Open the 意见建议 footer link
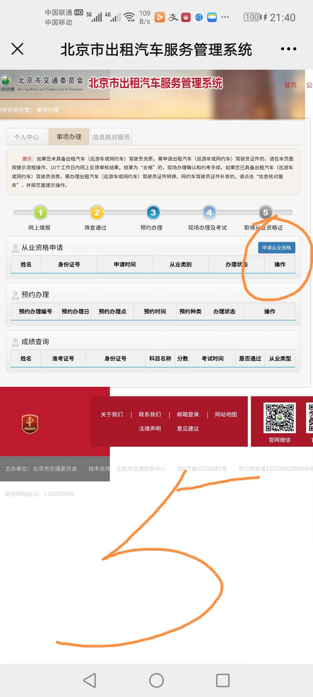This screenshot has width=313, height=697. (x=188, y=429)
